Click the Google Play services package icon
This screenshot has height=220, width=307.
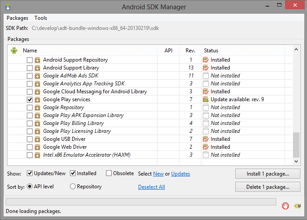coord(37,99)
